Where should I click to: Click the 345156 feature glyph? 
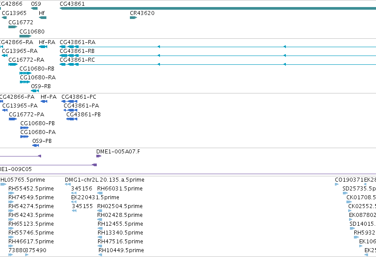point(74,193)
